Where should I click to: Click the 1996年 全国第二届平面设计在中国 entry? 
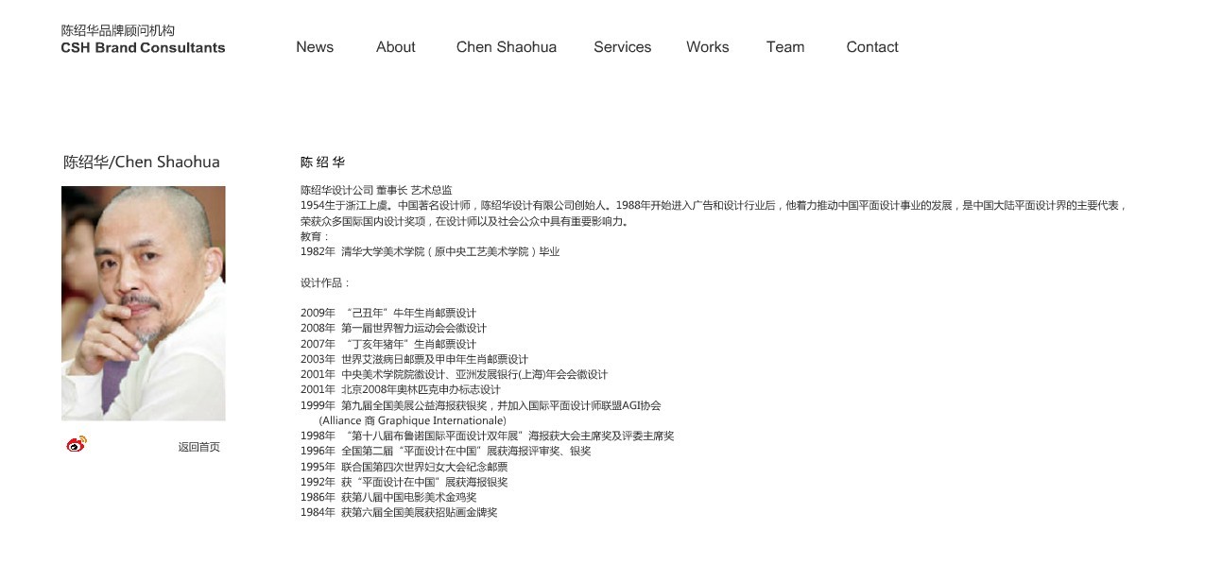click(x=446, y=452)
